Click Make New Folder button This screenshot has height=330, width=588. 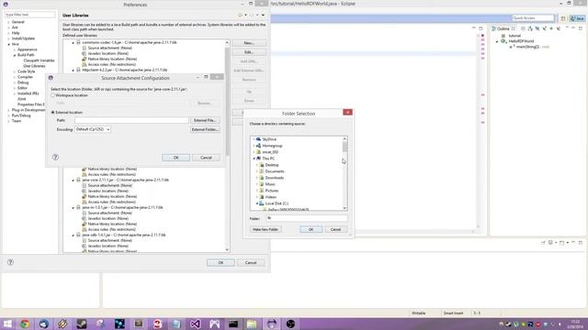(266, 229)
